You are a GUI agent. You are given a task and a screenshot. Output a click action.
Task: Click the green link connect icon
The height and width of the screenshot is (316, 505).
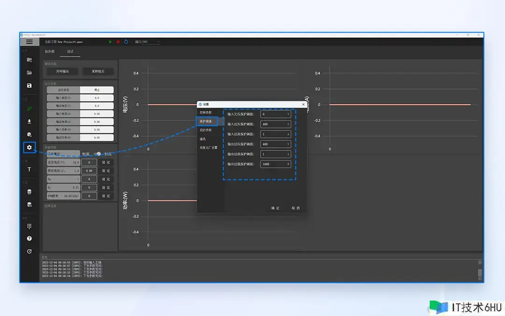point(29,109)
